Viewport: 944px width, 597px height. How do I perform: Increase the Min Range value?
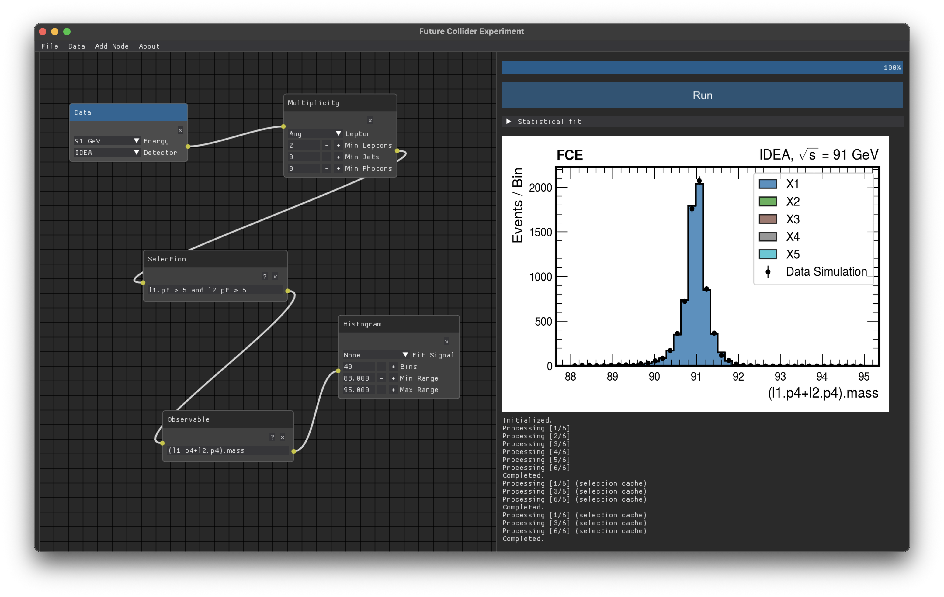393,378
